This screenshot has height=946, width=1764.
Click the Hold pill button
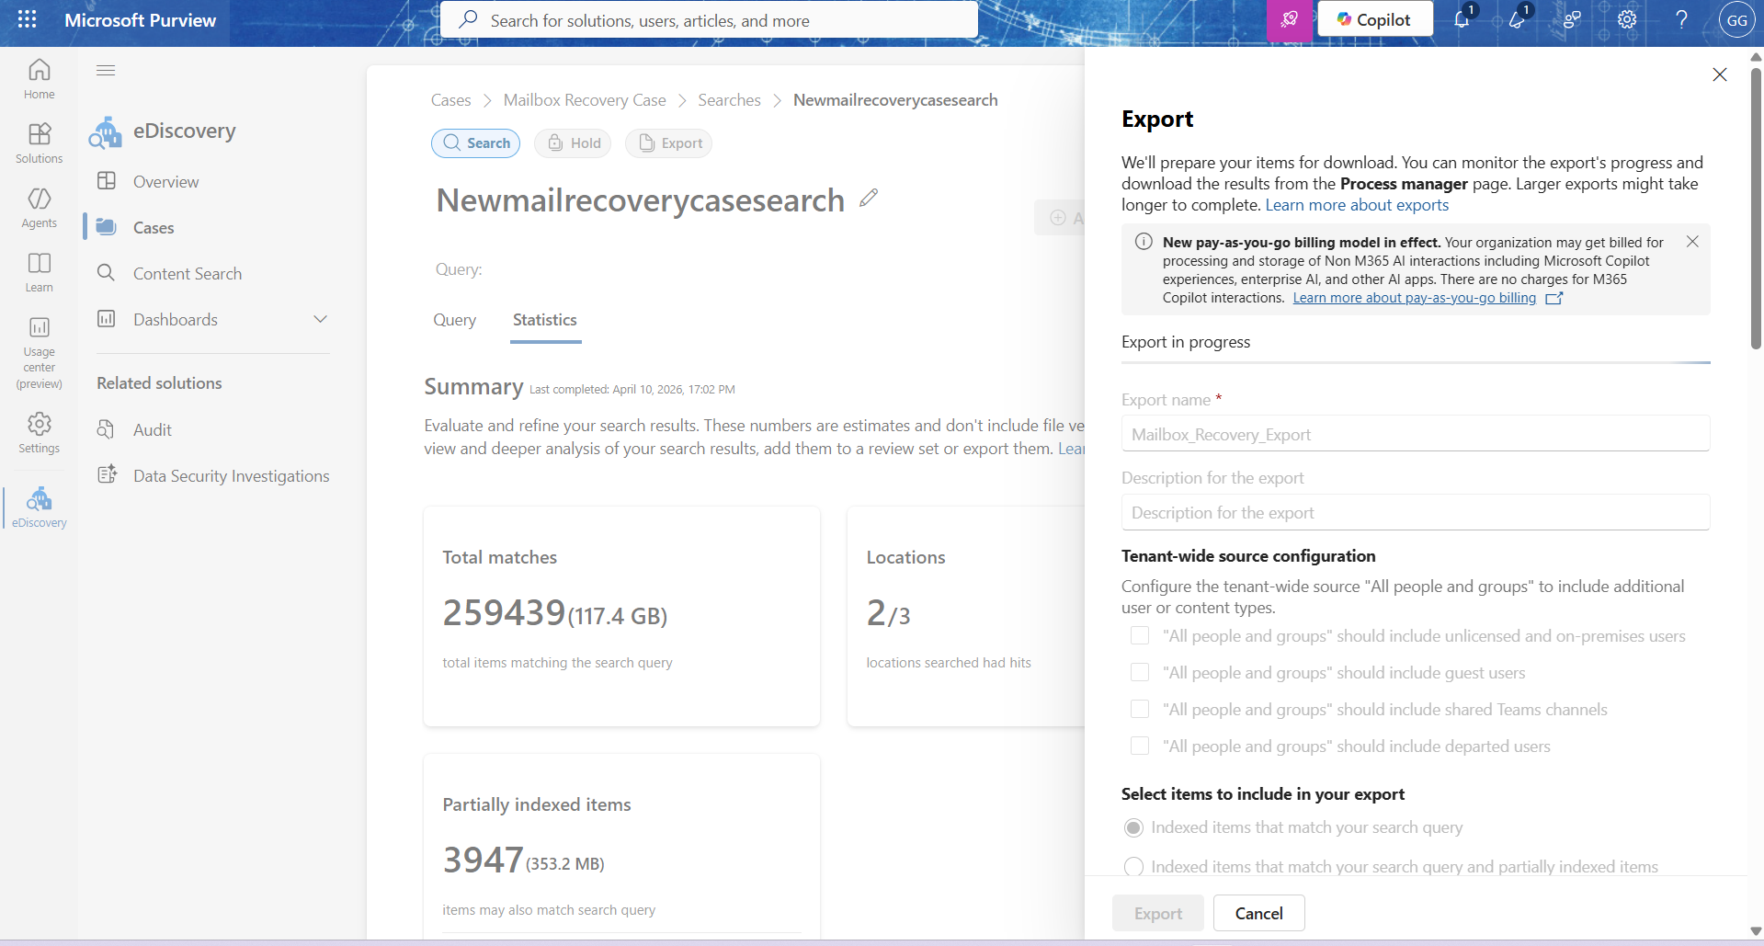point(573,142)
